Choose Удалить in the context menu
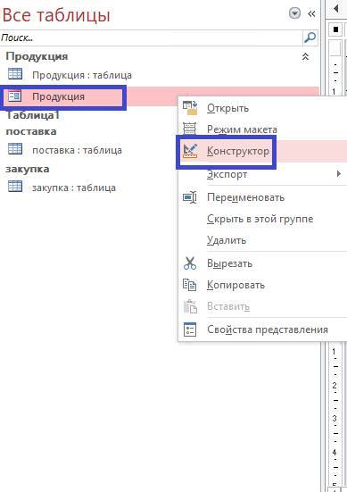 pos(227,240)
